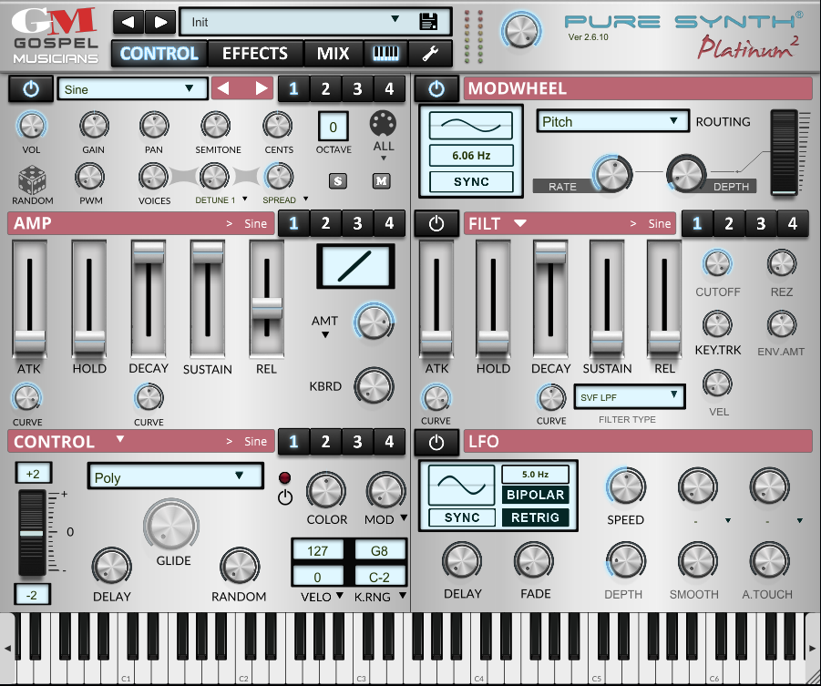
Task: Save preset with the floppy disk icon
Action: point(428,22)
